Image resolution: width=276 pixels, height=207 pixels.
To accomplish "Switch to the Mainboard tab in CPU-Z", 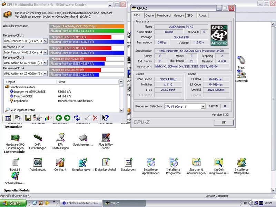I will click(164, 16).
